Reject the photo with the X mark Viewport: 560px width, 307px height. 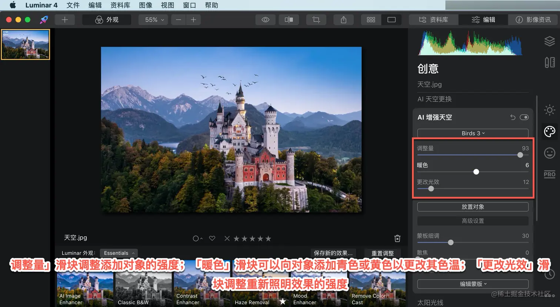[x=227, y=238]
